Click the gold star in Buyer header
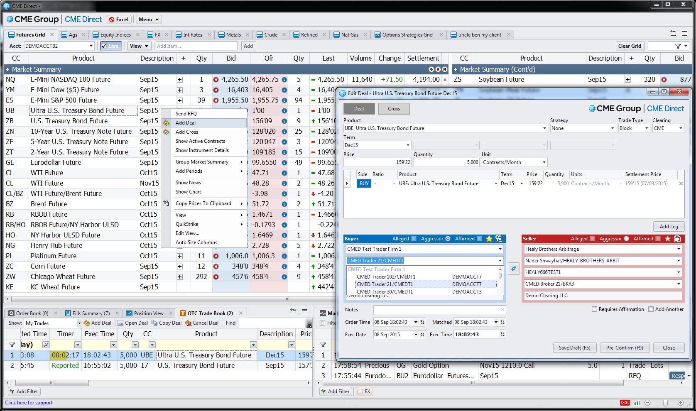 click(x=489, y=239)
